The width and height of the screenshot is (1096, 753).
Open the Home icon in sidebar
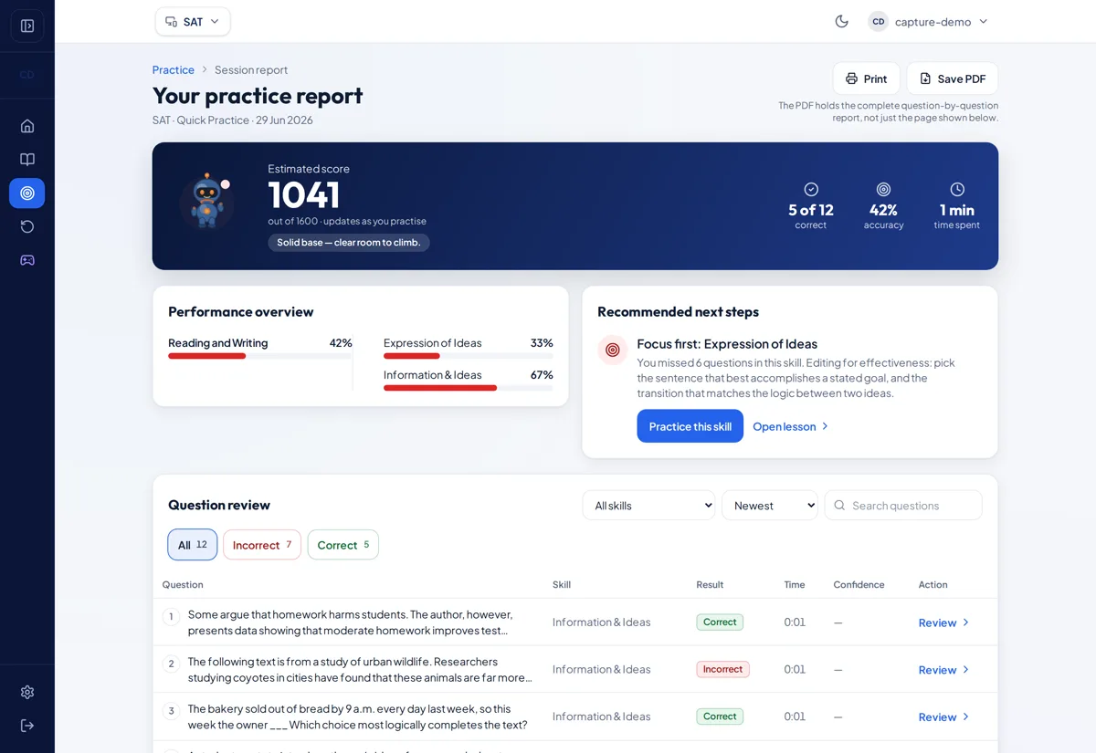click(26, 126)
